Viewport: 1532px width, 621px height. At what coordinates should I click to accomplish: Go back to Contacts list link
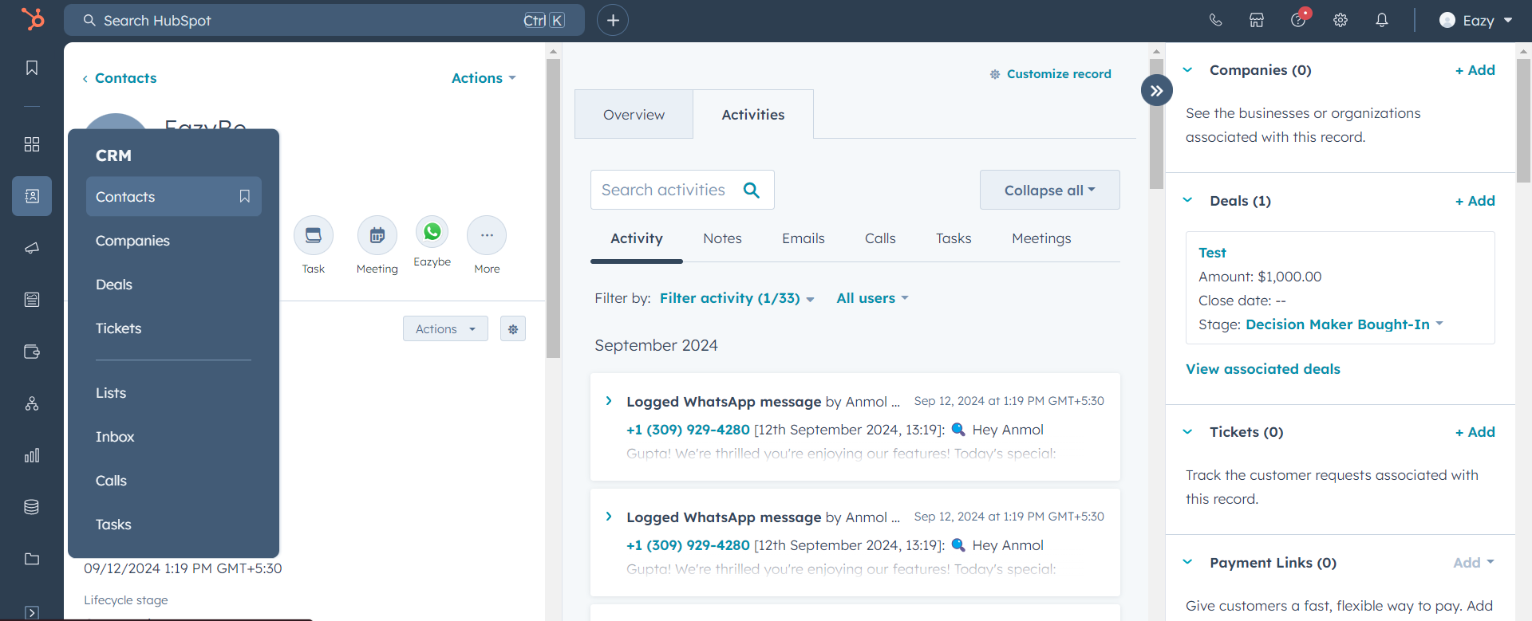pos(120,78)
